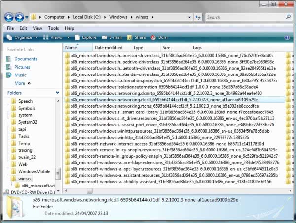Select Local Disk (C:) in address path
Viewport: 296px width, 223px height.
(x=87, y=17)
